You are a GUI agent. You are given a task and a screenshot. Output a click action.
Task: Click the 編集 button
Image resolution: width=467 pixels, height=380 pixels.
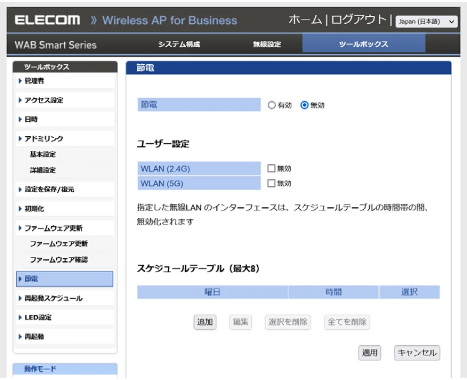[241, 322]
